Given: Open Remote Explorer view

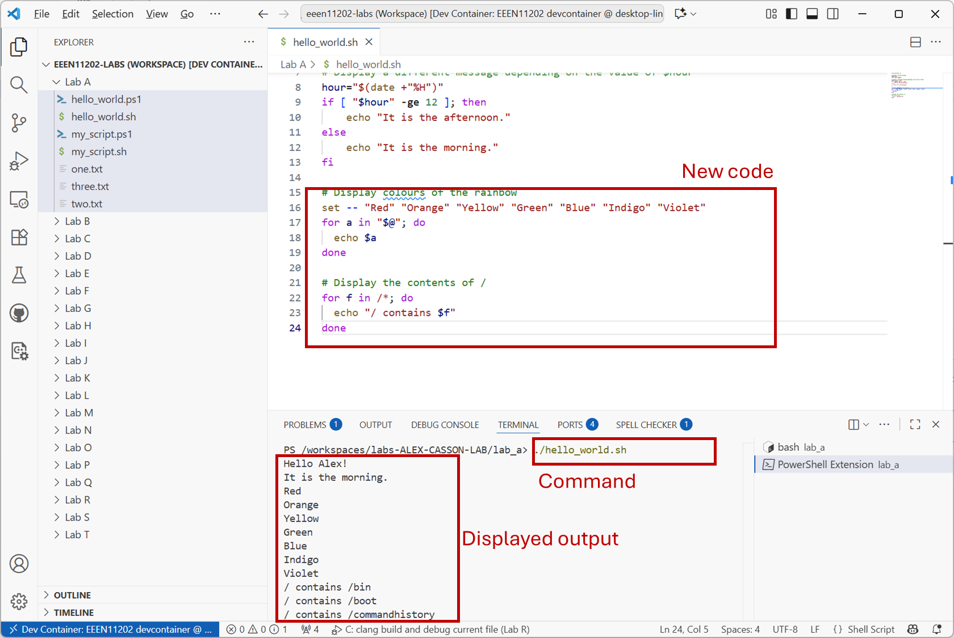Looking at the screenshot, I should [19, 200].
